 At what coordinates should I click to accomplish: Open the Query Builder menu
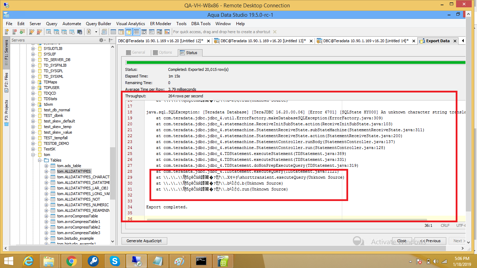98,24
